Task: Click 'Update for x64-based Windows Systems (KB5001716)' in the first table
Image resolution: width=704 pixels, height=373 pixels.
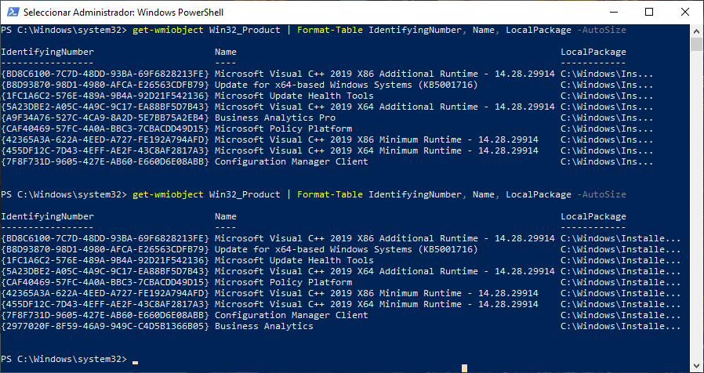Action: coord(347,85)
